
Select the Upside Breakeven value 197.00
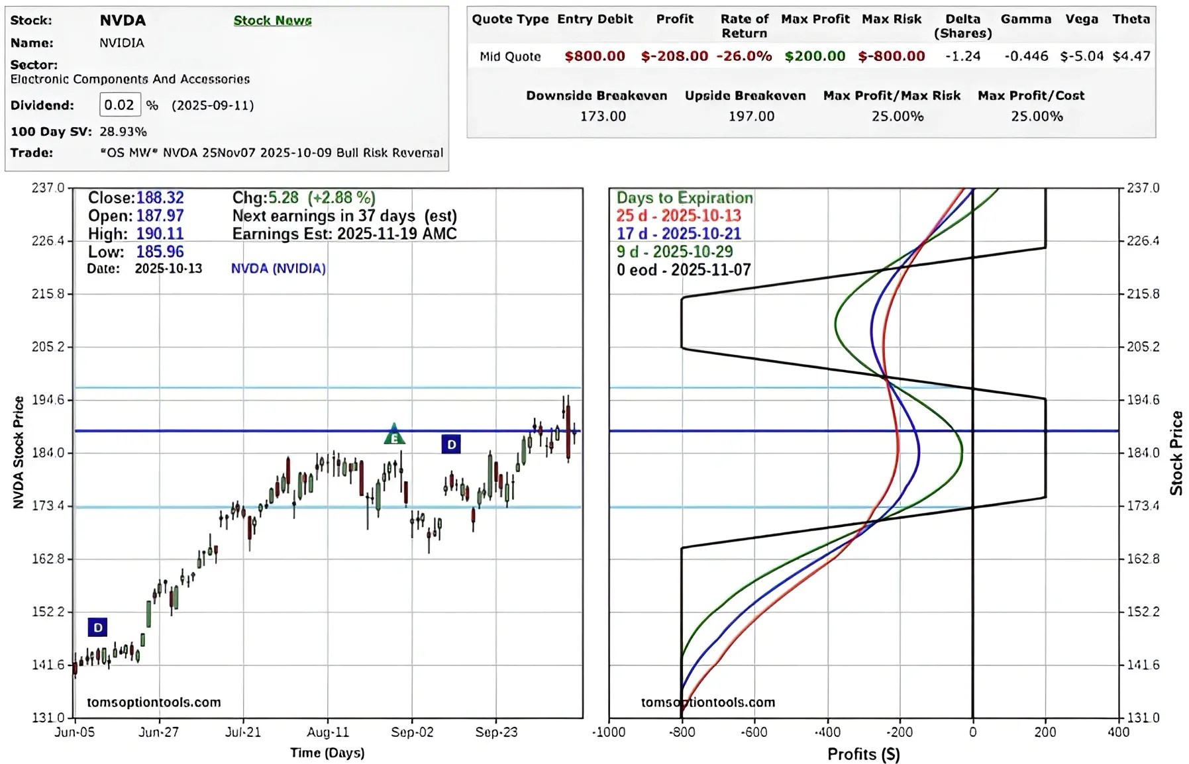click(x=751, y=116)
